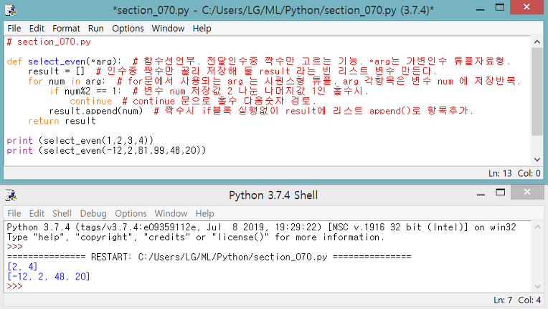Open the editor's Window menu

coord(168,29)
